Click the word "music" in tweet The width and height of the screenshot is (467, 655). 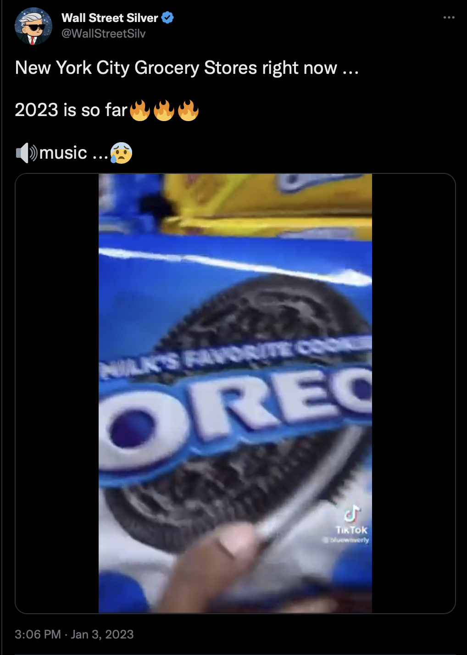(x=63, y=153)
